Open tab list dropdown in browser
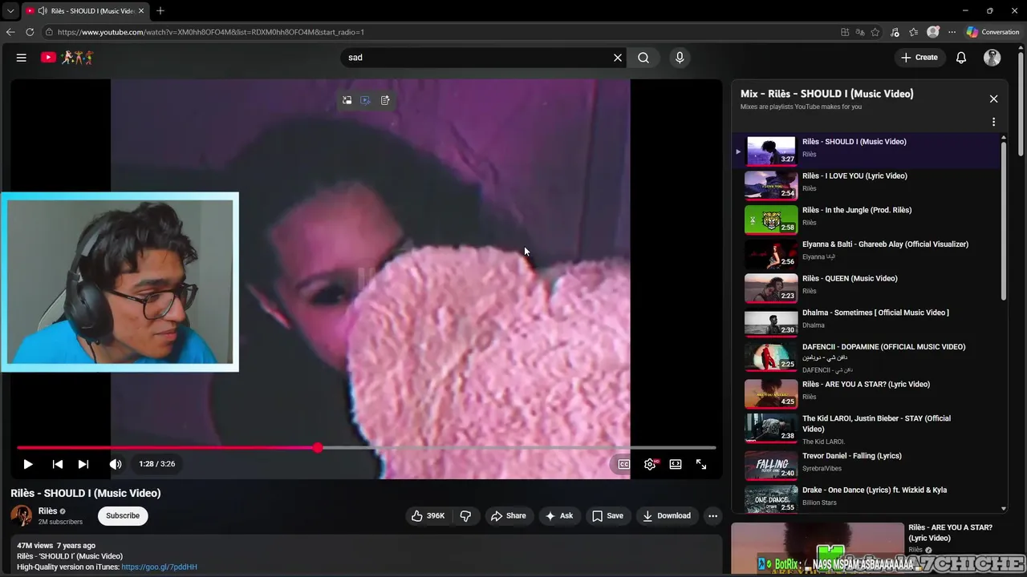Screen dimensions: 1027x577 point(10,11)
